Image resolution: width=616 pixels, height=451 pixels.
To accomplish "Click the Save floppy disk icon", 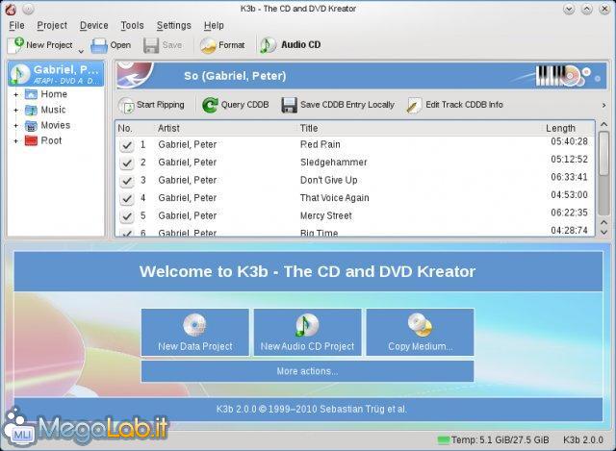I will coord(151,45).
